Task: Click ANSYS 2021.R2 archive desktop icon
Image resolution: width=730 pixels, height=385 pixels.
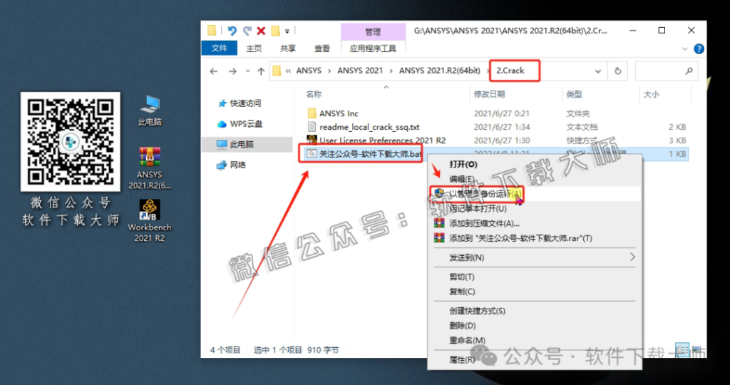Action: 150,168
